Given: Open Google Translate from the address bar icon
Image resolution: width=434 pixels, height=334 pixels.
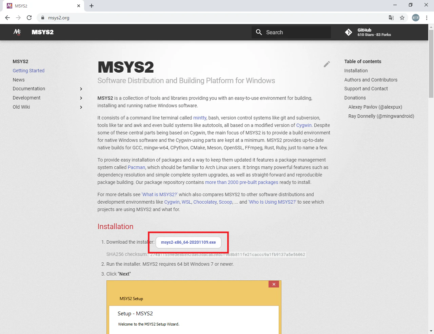Looking at the screenshot, I should 391,17.
